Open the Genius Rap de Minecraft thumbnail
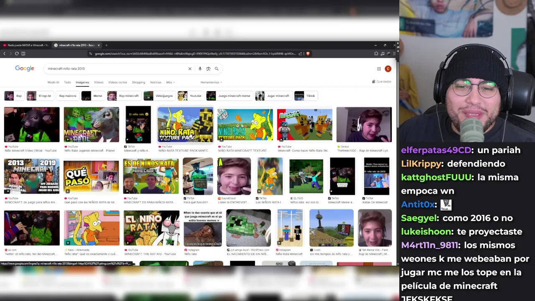 click(x=364, y=125)
